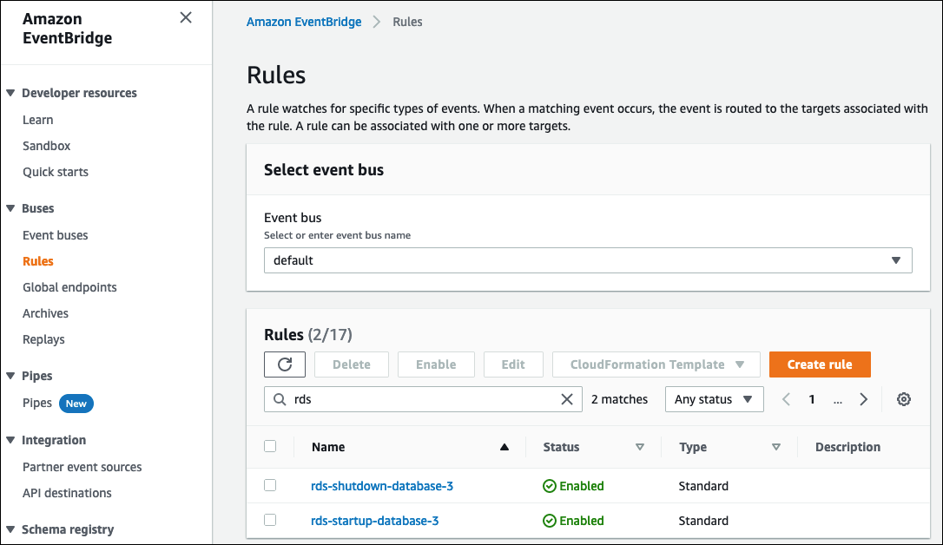
Task: Close the EventBridge sidebar panel
Action: point(185,17)
